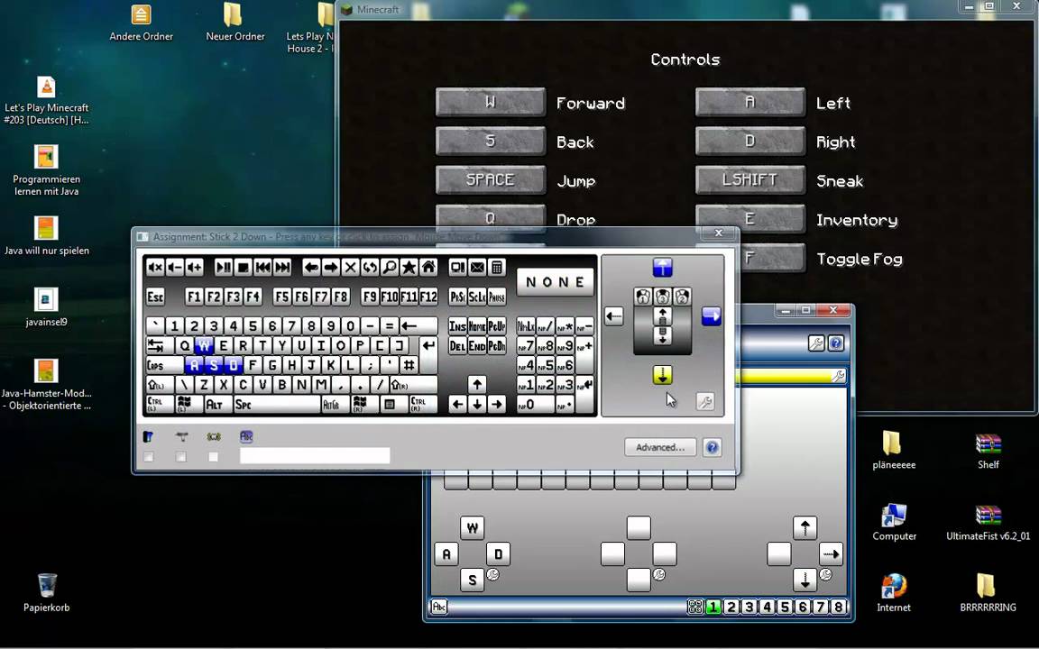Click the NONE assignment button

point(556,282)
